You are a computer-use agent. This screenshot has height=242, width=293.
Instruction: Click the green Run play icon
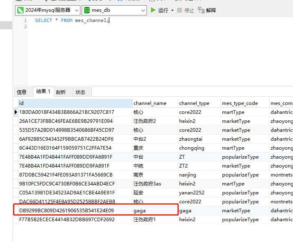click(153, 10)
